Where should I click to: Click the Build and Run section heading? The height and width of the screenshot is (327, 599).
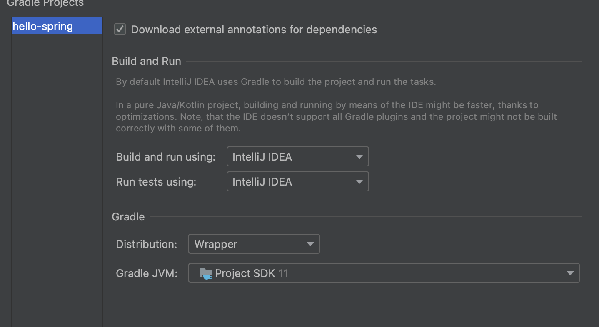click(147, 61)
